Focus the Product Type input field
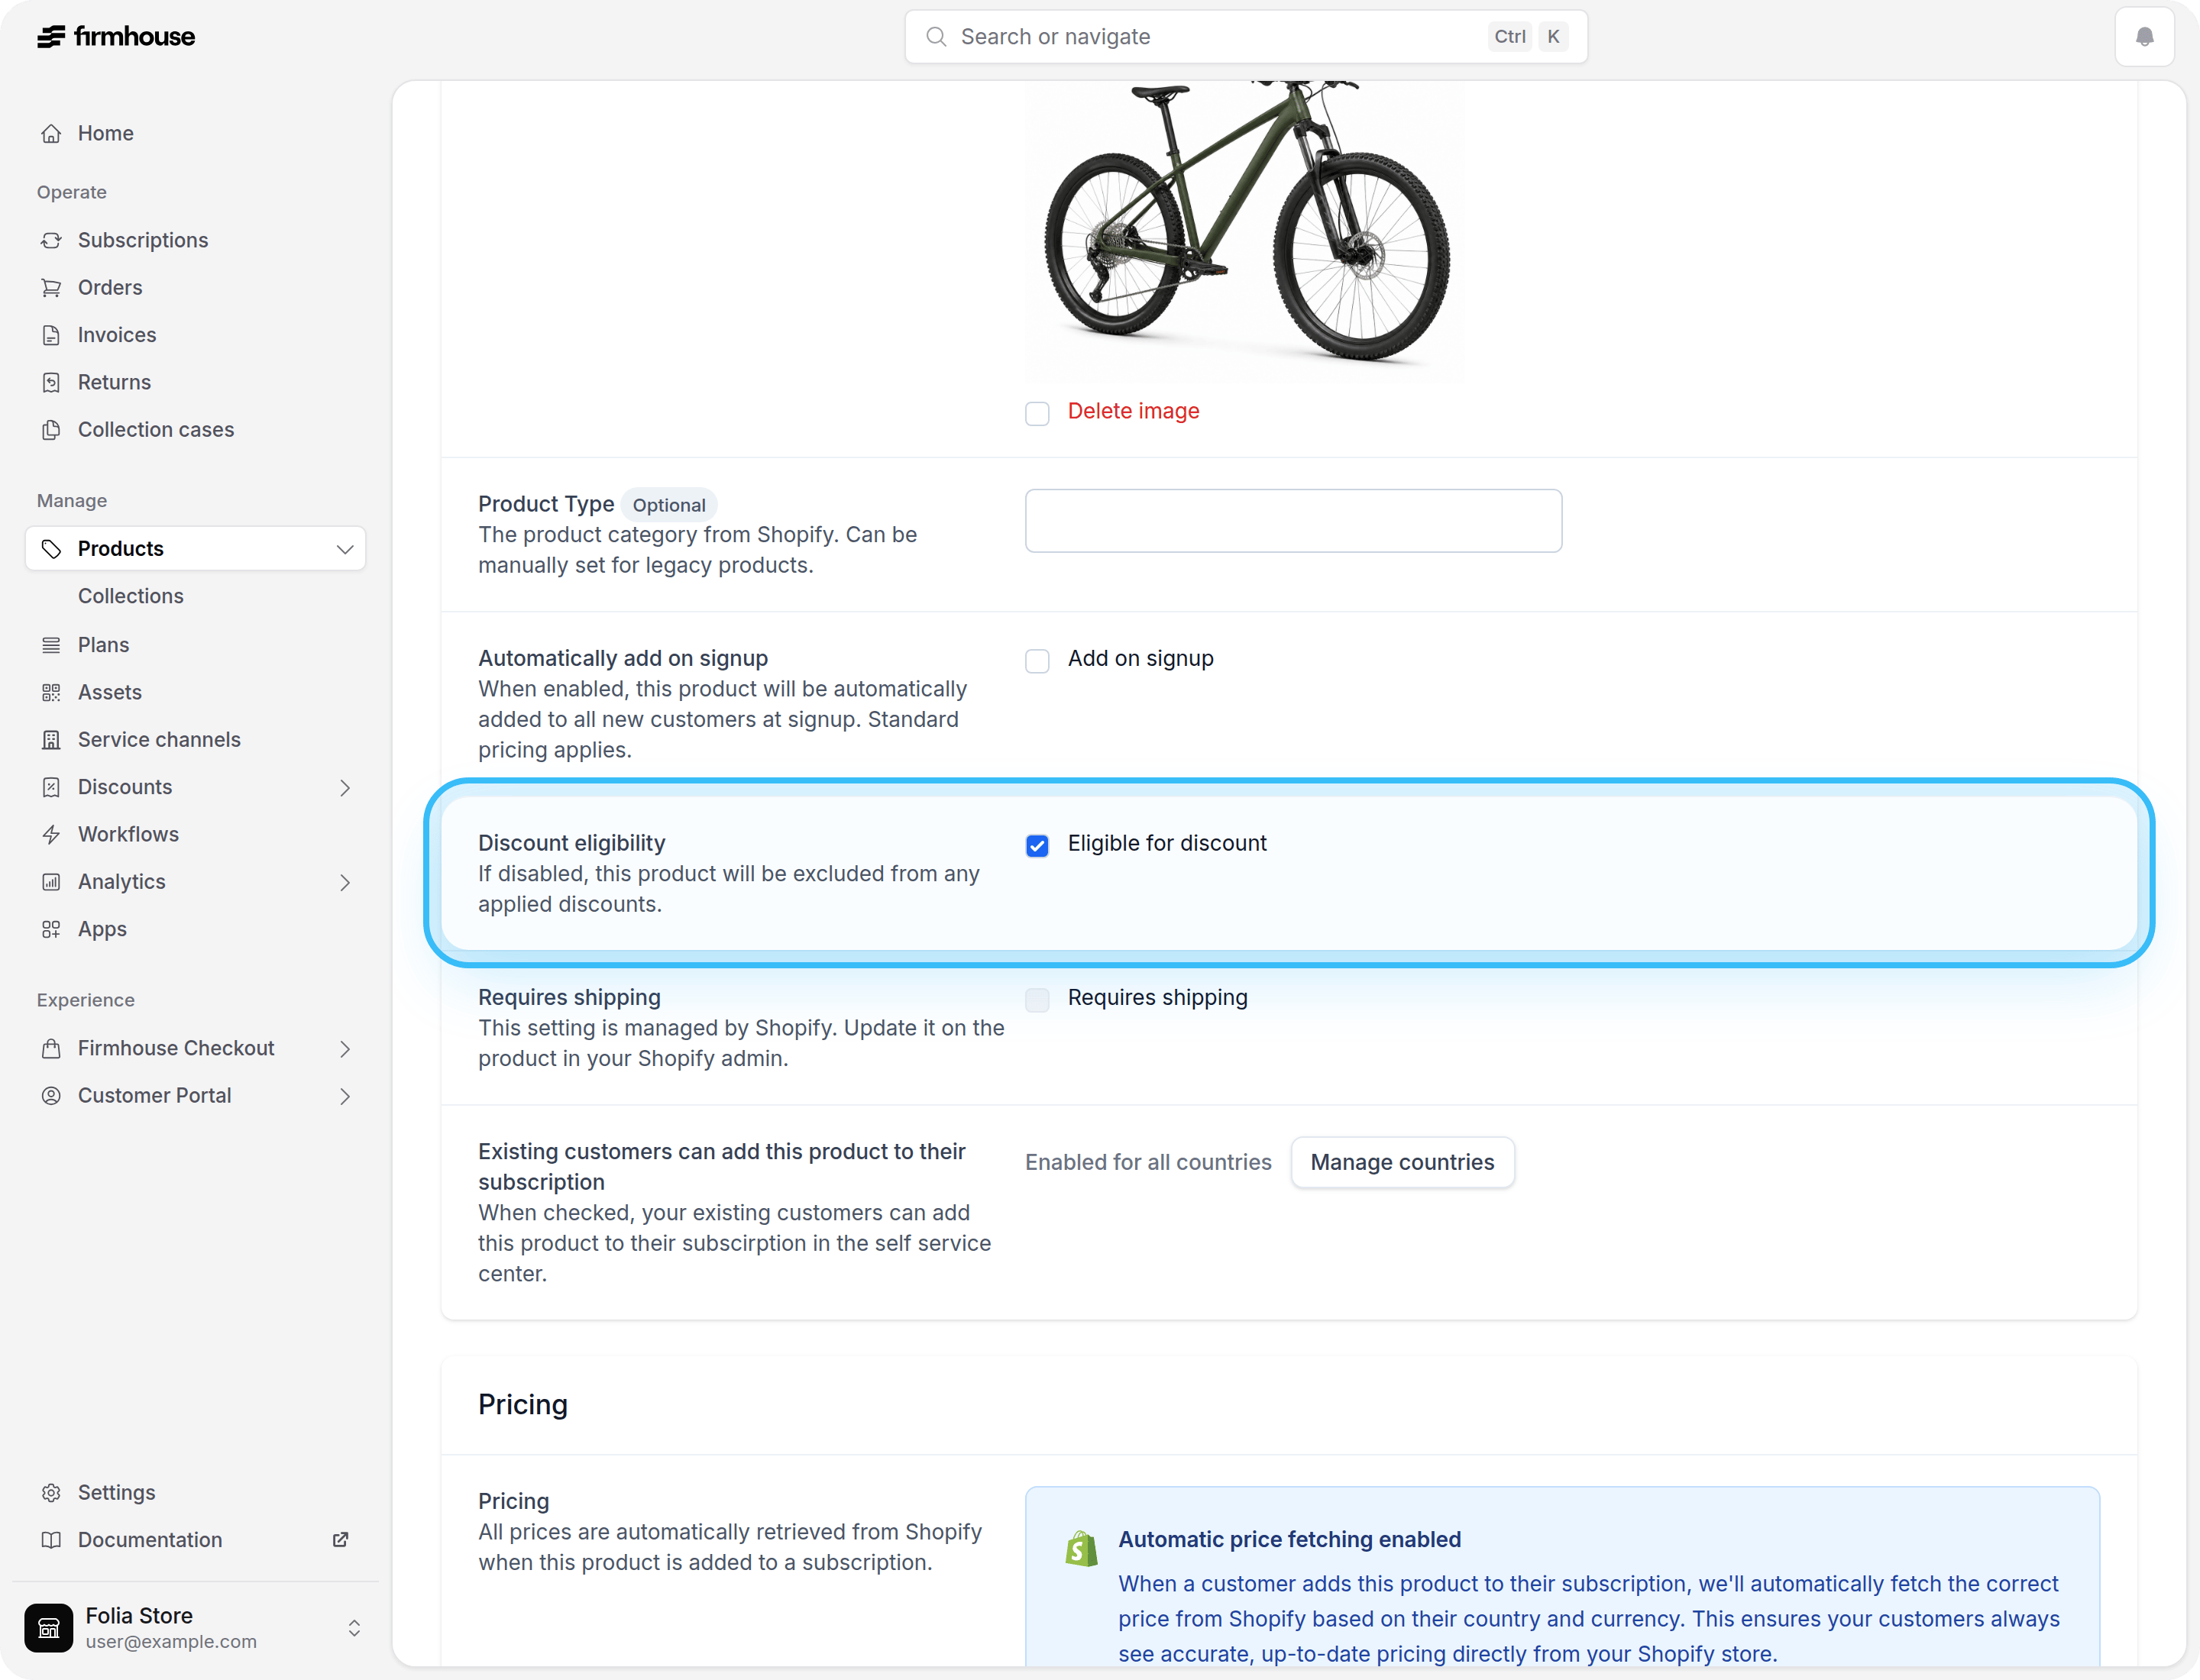The height and width of the screenshot is (1680, 2200). click(x=1292, y=521)
